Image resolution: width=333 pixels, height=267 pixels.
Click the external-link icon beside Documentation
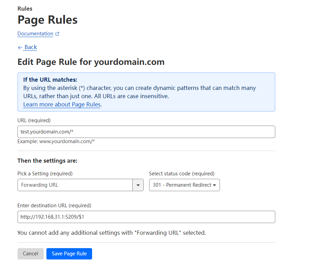tap(57, 34)
